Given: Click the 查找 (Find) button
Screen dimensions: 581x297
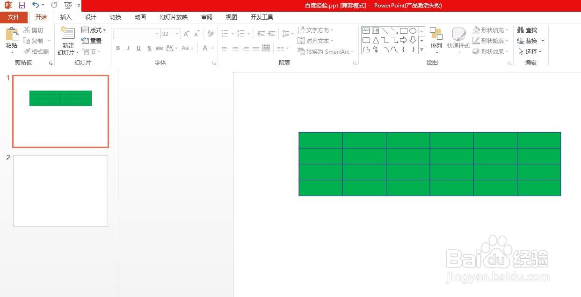Looking at the screenshot, I should (x=528, y=30).
